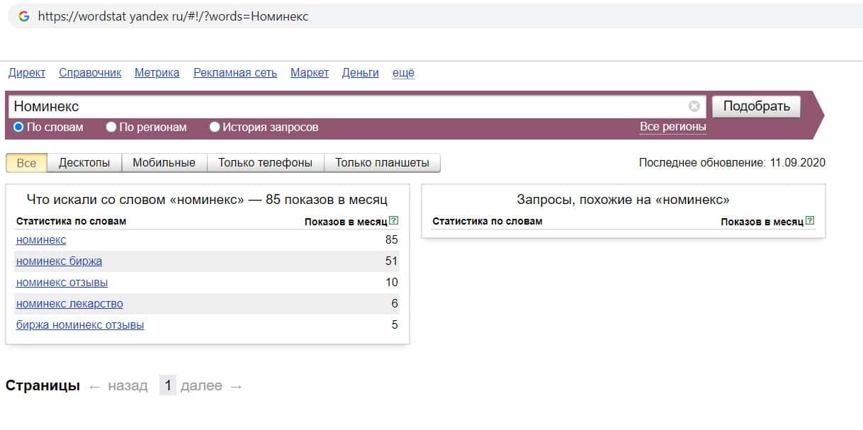The width and height of the screenshot is (863, 430).
Task: Open the Директ link
Action: (x=27, y=73)
